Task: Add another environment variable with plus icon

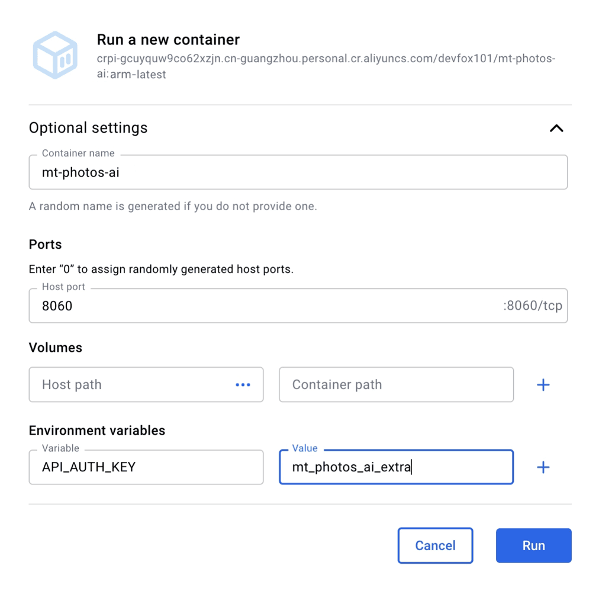Action: [x=543, y=467]
